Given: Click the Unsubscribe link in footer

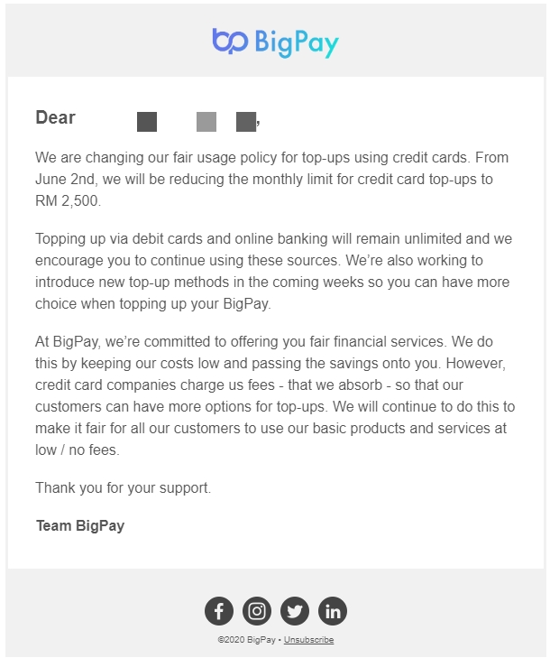Looking at the screenshot, I should (308, 640).
